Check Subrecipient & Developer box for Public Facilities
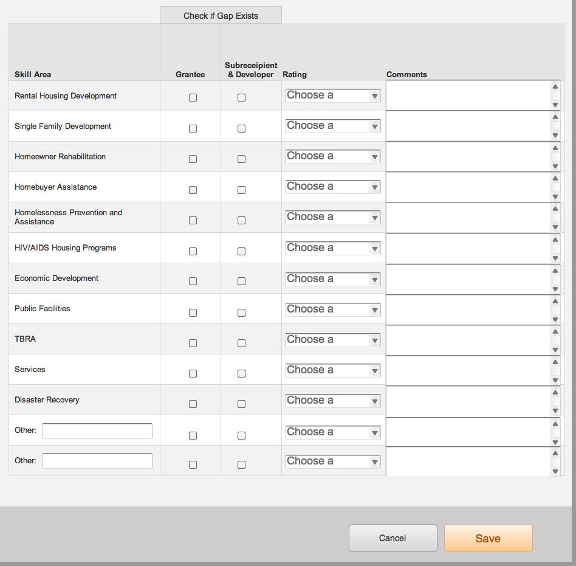This screenshot has height=566, width=576. pos(241,312)
